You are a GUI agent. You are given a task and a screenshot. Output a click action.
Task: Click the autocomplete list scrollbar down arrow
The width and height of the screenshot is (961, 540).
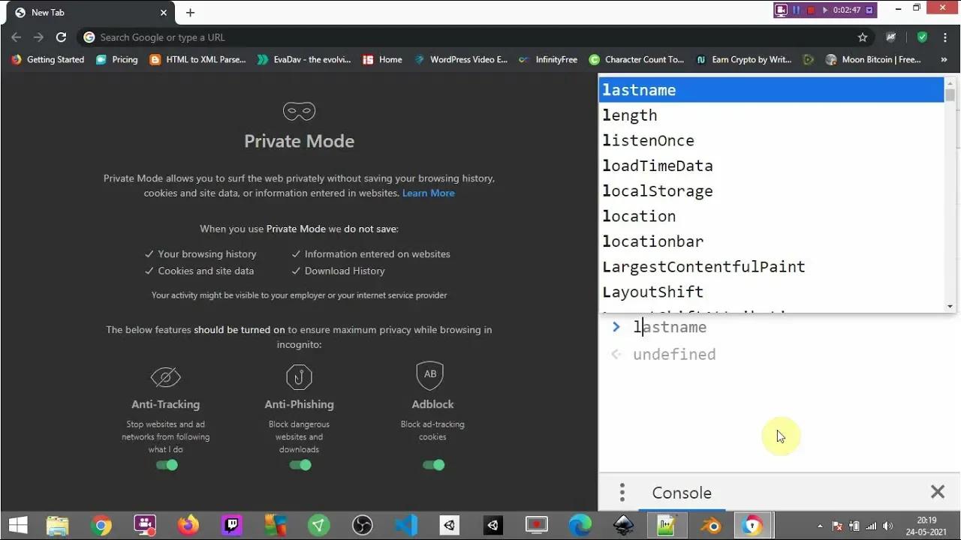tap(950, 306)
